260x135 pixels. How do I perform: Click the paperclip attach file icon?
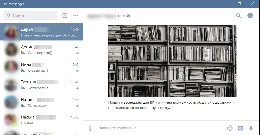click(90, 128)
